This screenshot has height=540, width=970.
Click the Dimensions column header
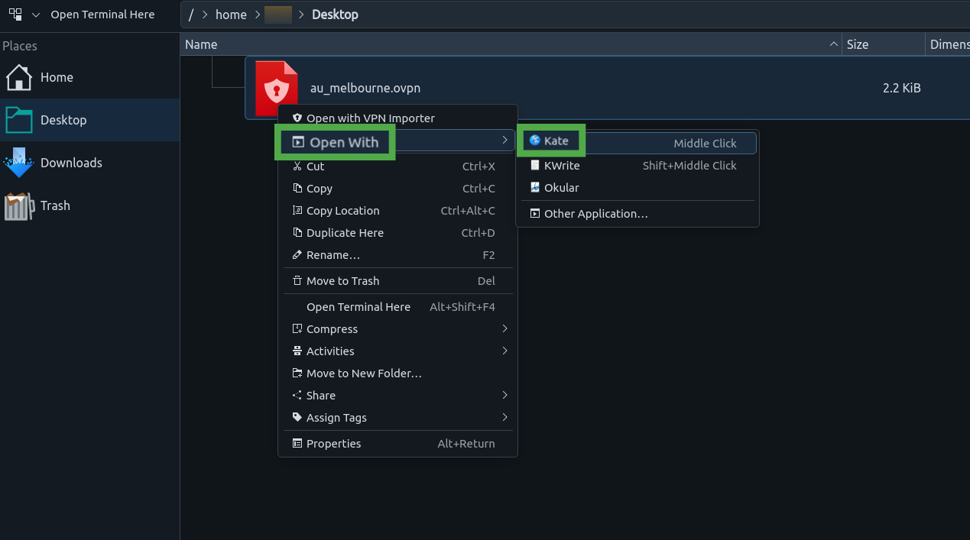(x=949, y=44)
